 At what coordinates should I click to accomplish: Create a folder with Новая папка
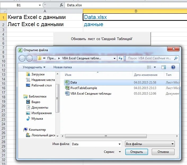(63, 67)
